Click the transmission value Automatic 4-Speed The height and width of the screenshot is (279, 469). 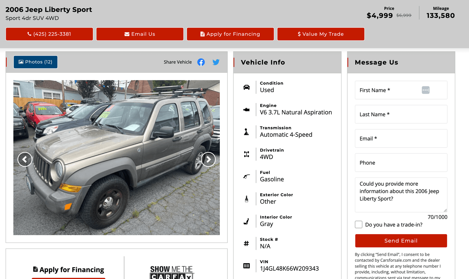(286, 135)
